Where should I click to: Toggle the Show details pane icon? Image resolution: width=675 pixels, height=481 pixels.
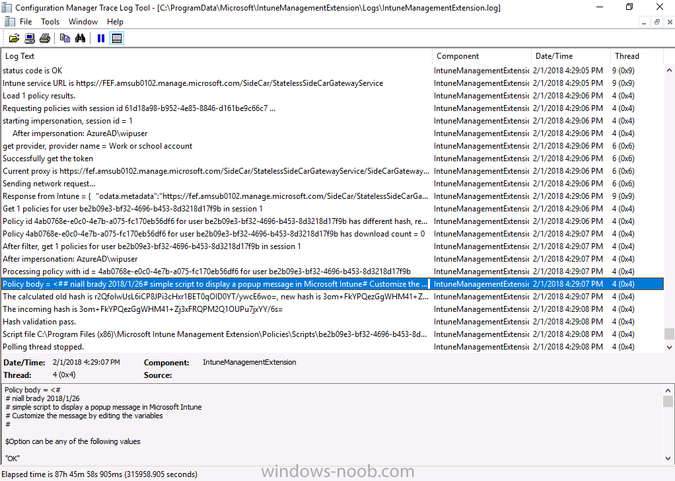point(117,38)
